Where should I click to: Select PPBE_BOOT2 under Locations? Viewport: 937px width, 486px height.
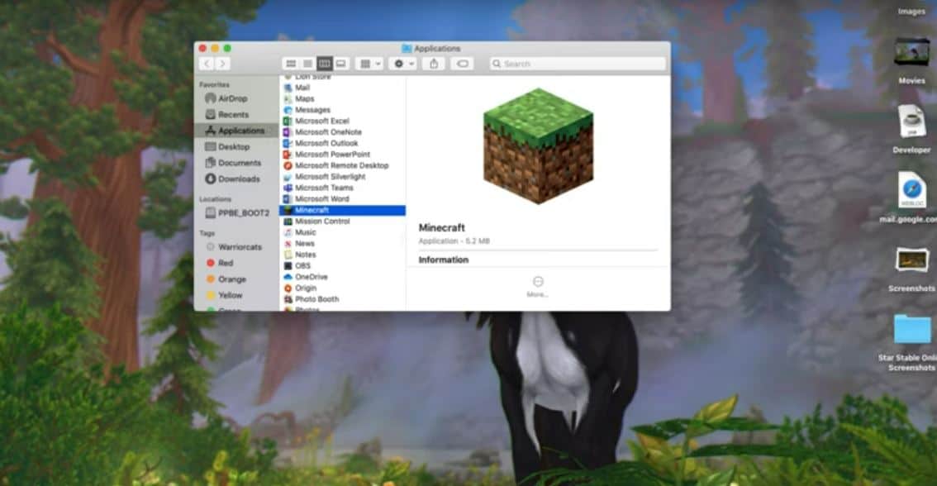tap(243, 212)
